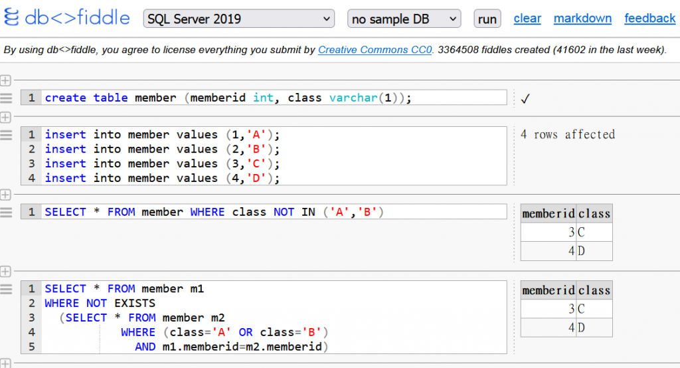Click the plus icon below the NOT EXISTS batch
This screenshot has height=368, width=680.
(5, 363)
